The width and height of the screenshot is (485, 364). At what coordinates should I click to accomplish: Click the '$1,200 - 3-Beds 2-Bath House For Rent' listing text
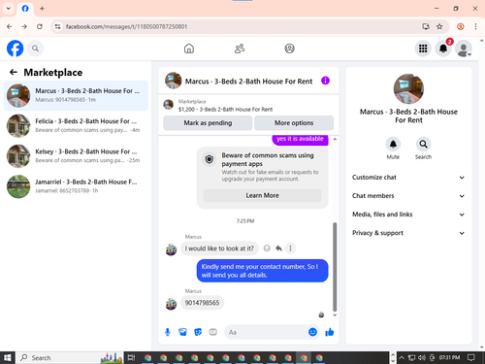(225, 110)
